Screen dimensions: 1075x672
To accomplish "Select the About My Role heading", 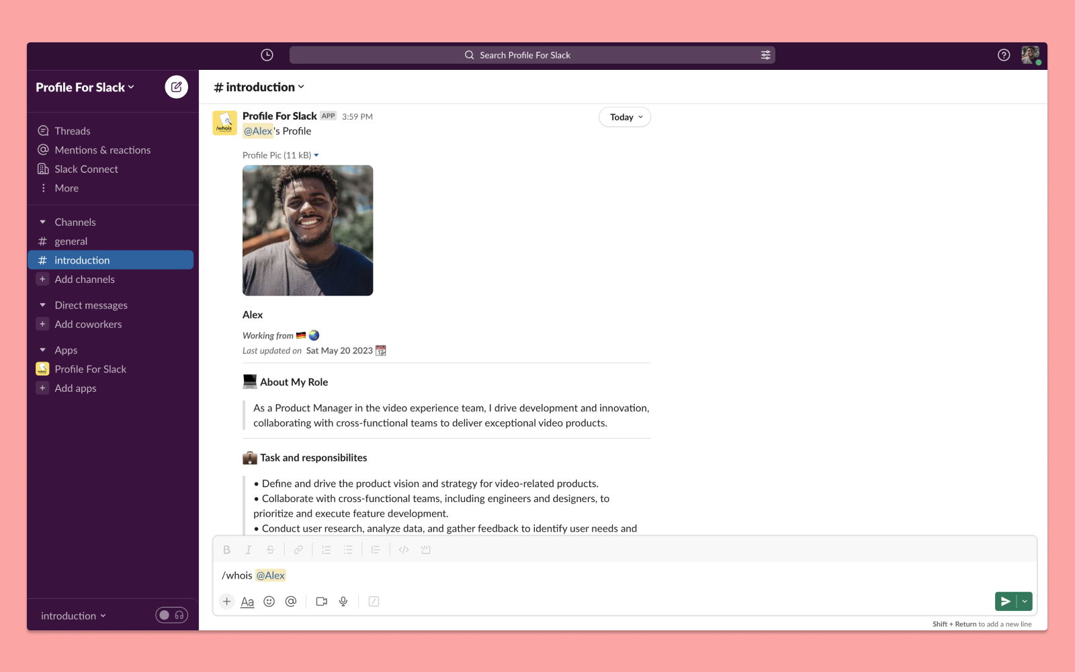I will (294, 382).
